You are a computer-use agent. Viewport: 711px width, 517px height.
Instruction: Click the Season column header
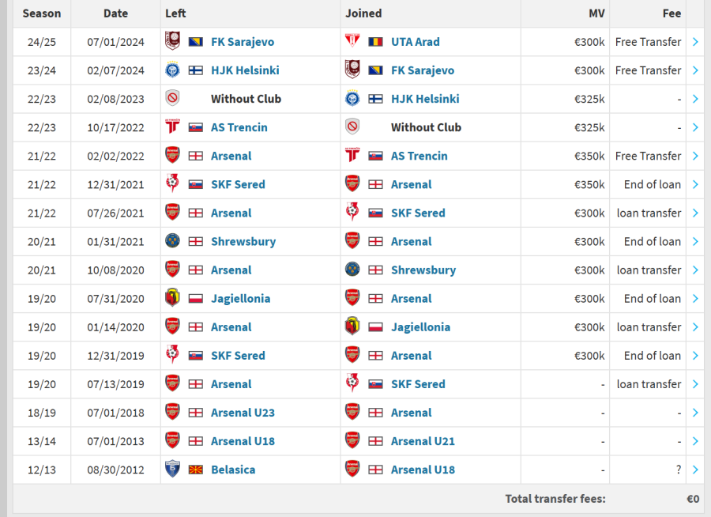42,13
